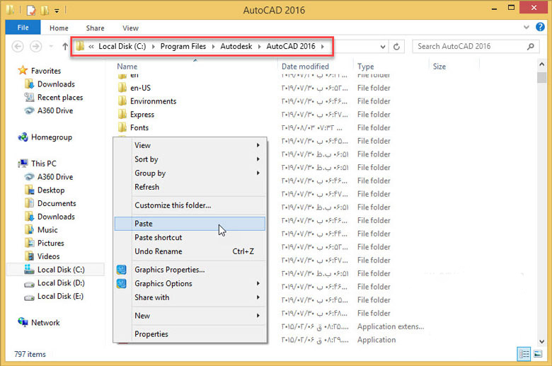Open Documents under This PC
This screenshot has width=552, height=366.
[x=50, y=204]
